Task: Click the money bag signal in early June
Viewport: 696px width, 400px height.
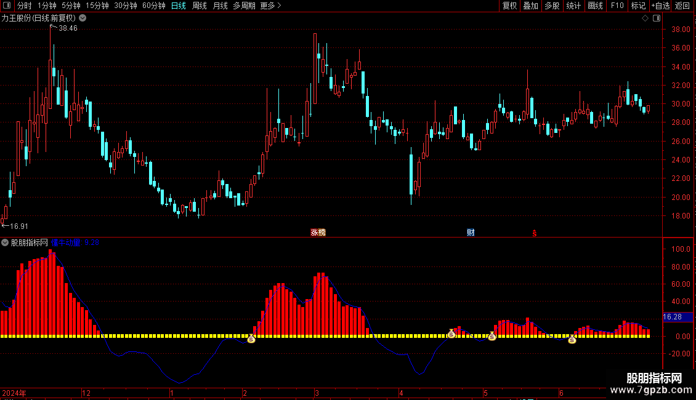Action: pyautogui.click(x=572, y=339)
